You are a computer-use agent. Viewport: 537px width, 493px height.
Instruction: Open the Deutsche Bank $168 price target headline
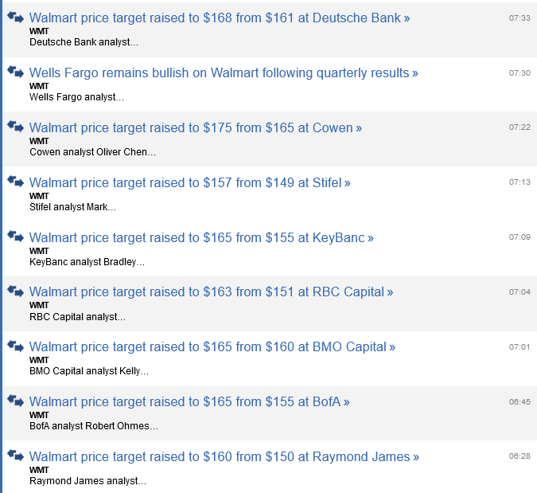click(x=215, y=18)
